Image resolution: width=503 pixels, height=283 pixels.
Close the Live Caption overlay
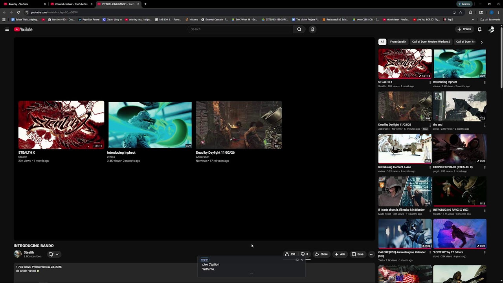(302, 259)
